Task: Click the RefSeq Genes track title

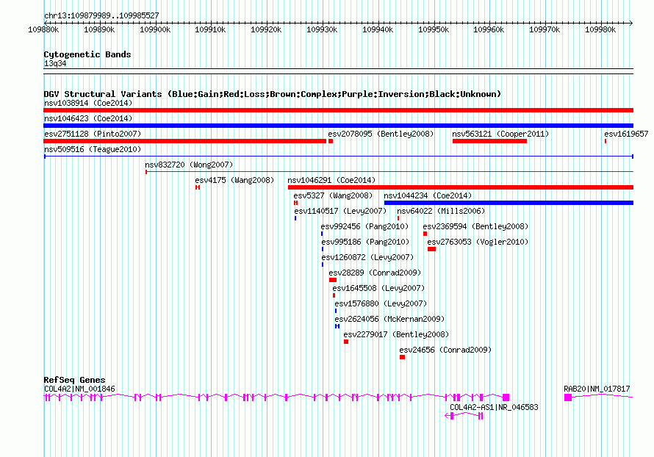Action: point(74,380)
